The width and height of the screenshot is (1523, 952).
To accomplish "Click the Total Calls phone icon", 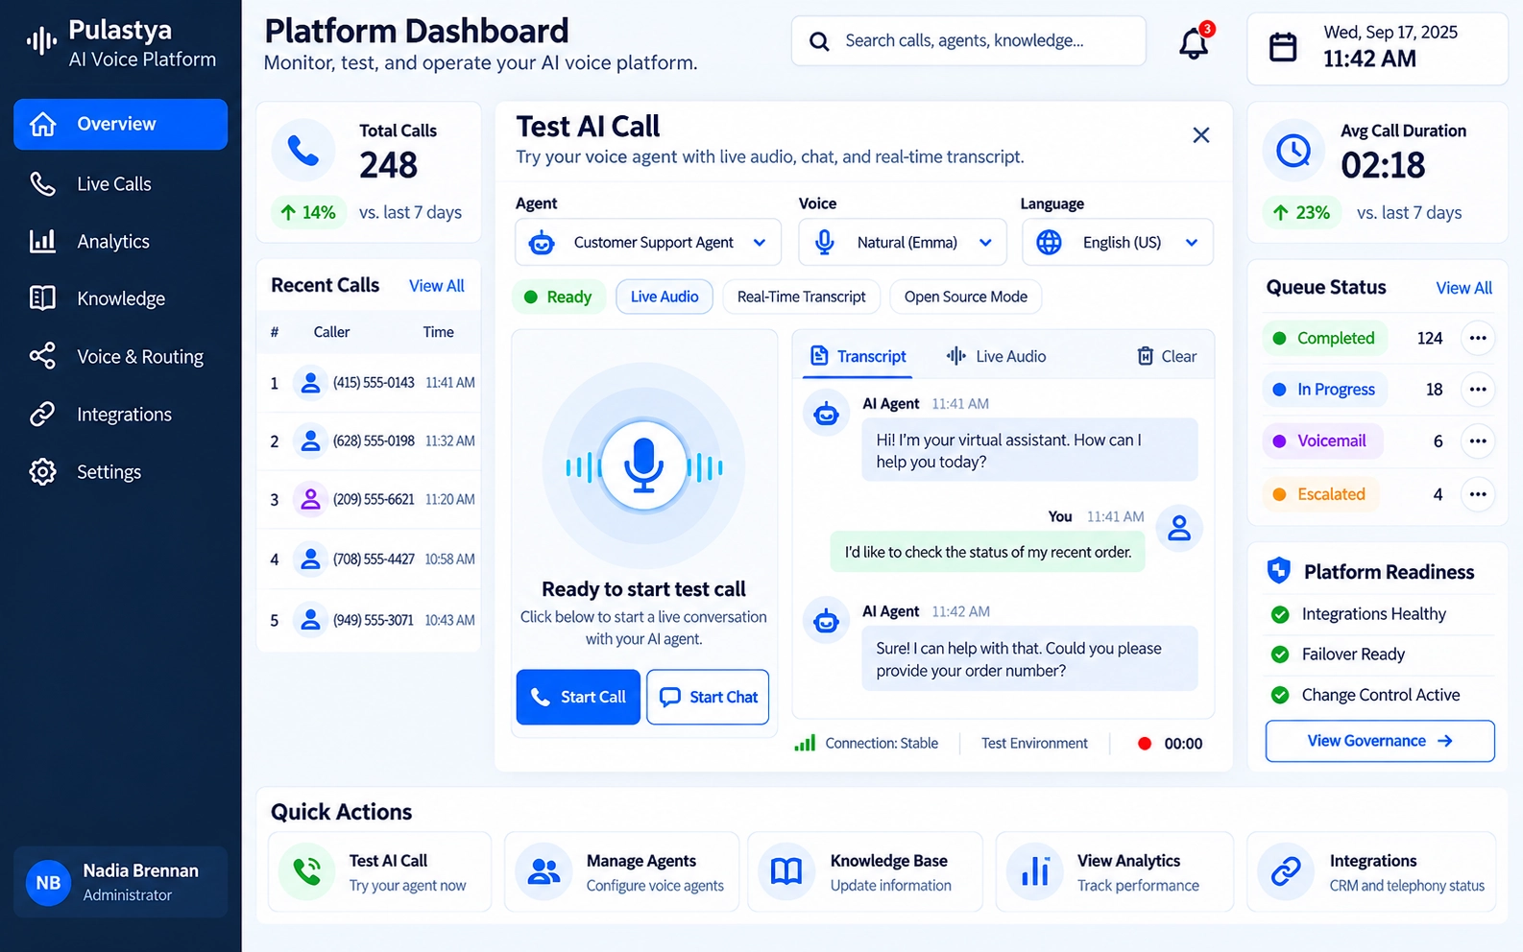I will point(303,151).
